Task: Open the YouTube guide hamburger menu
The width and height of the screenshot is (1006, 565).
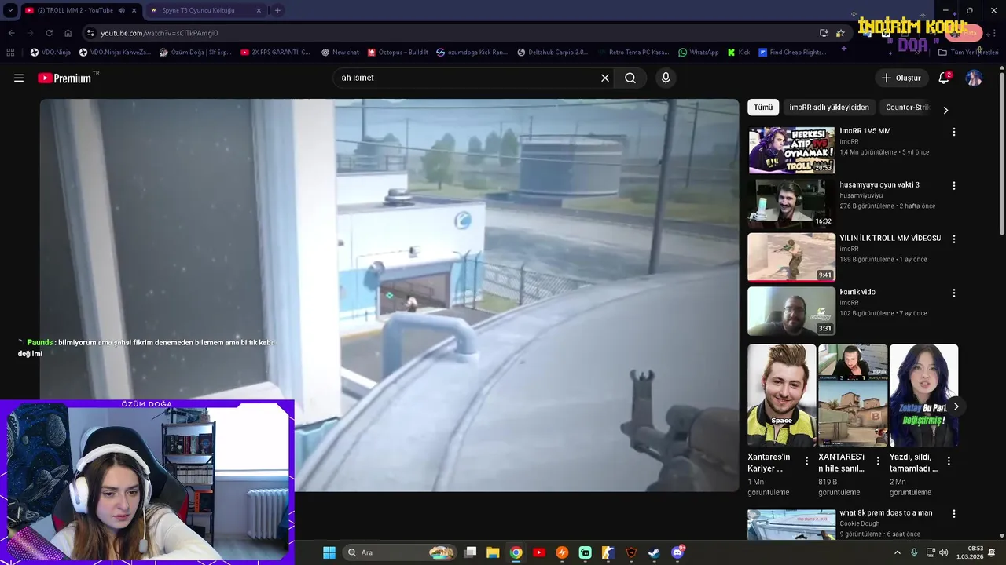Action: click(x=19, y=78)
